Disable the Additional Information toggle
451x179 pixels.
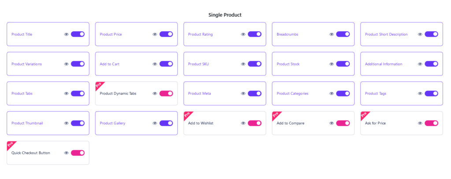tap(432, 64)
